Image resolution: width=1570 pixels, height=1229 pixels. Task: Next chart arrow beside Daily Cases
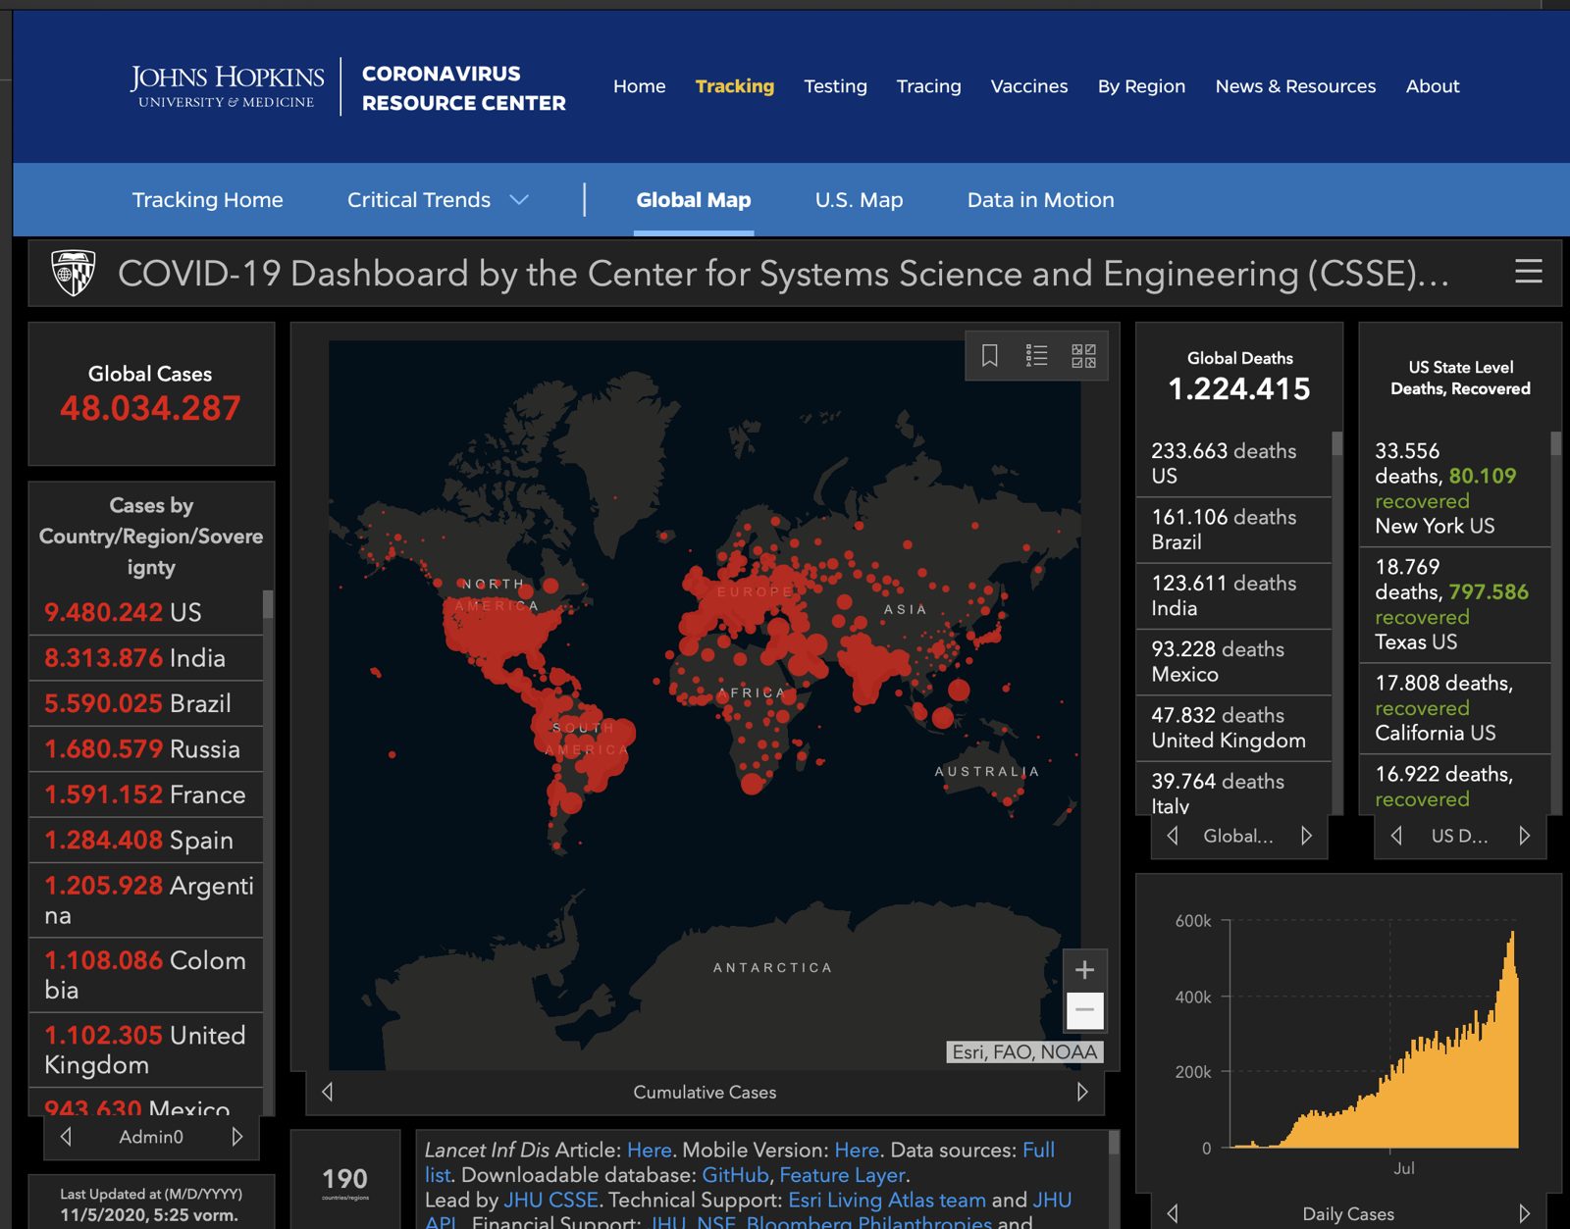click(1524, 1213)
